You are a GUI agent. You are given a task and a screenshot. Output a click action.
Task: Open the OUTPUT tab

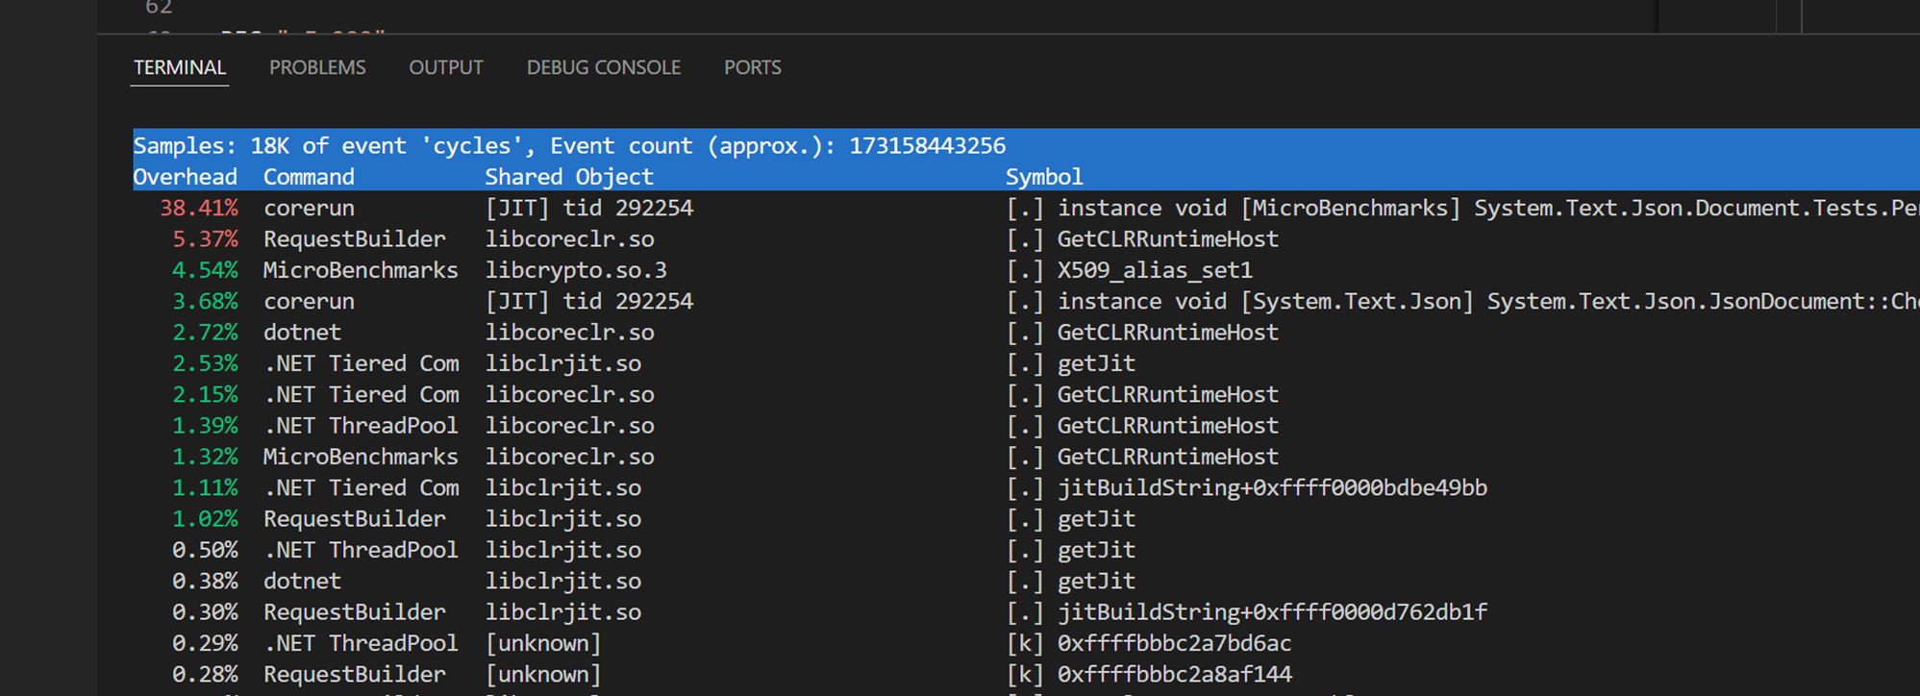click(x=446, y=67)
